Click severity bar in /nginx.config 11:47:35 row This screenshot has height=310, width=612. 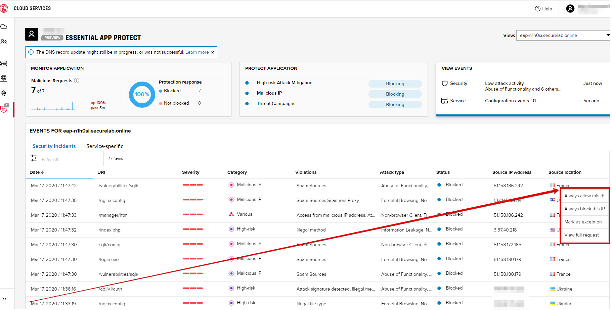[x=193, y=200]
